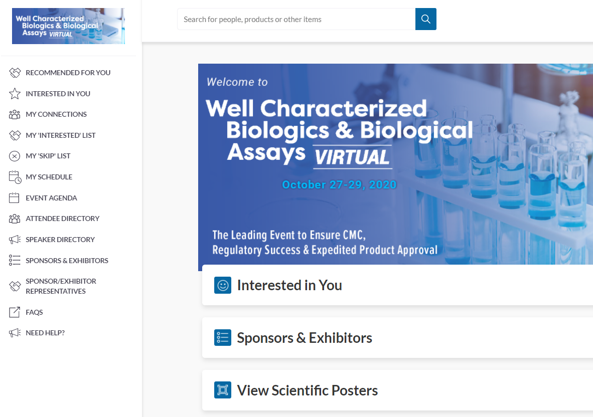Viewport: 593px width, 417px height.
Task: Open Attendee Directory from sidebar
Action: point(62,219)
